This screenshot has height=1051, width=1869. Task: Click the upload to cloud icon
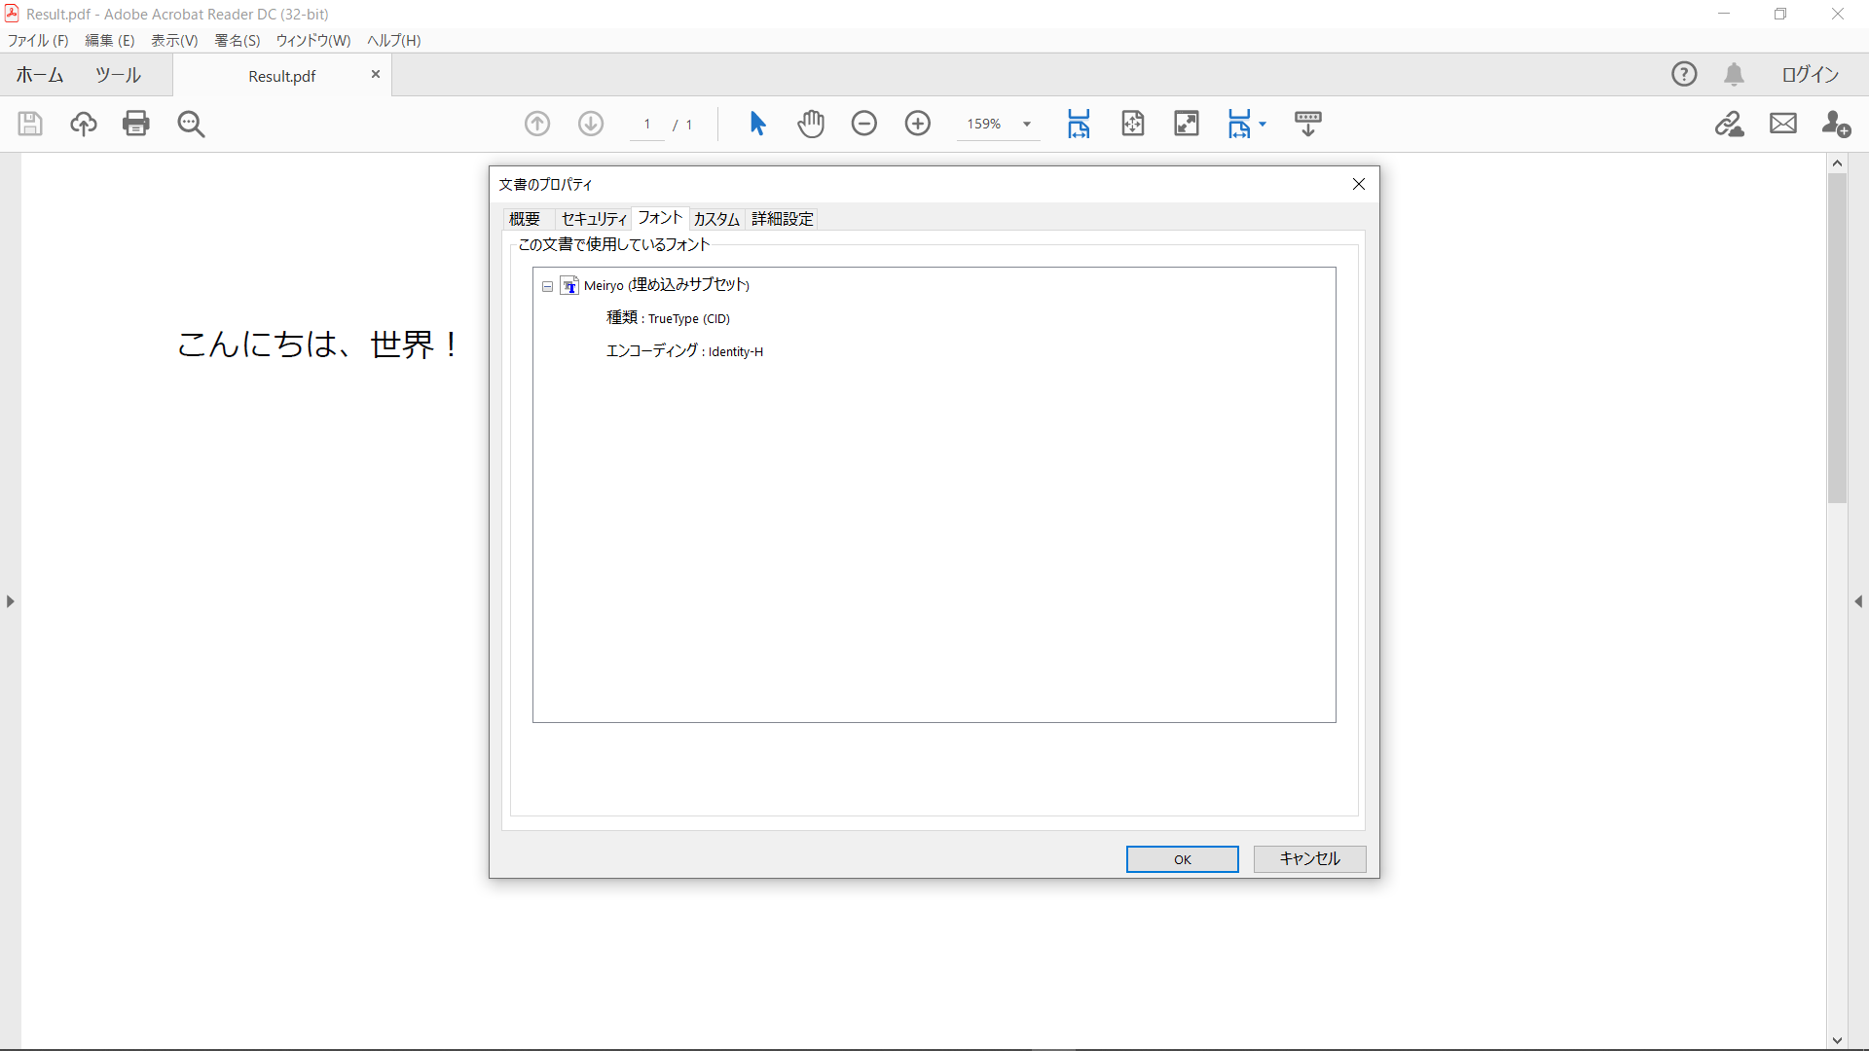pyautogui.click(x=84, y=124)
